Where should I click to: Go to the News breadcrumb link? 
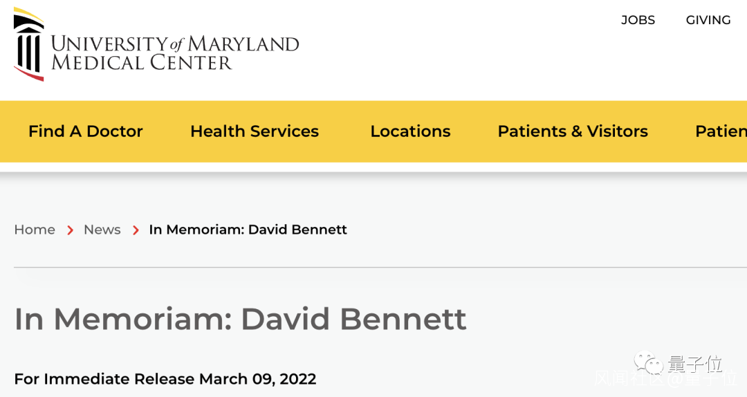pos(102,230)
